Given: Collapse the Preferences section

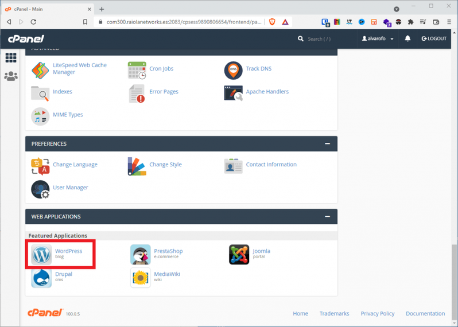Looking at the screenshot, I should tap(328, 143).
